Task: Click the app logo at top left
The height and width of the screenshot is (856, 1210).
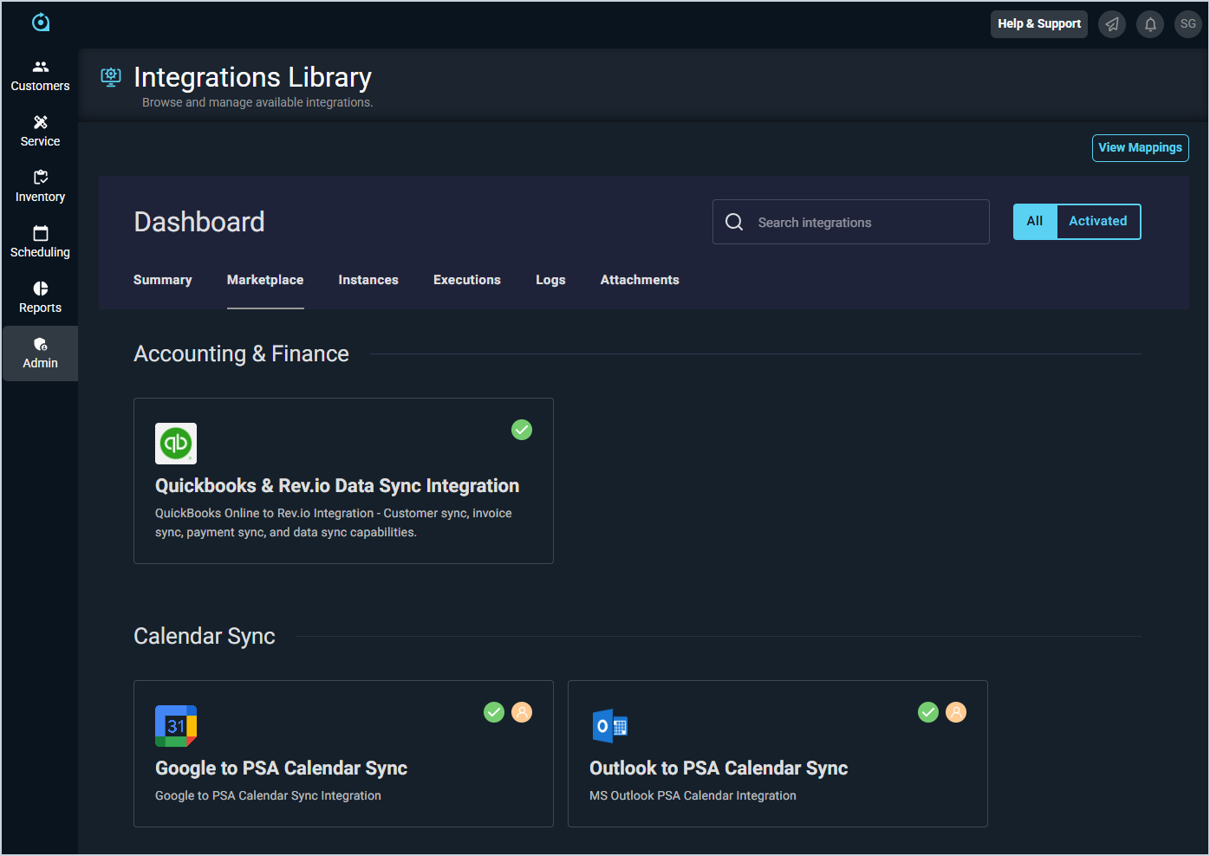Action: 41,23
